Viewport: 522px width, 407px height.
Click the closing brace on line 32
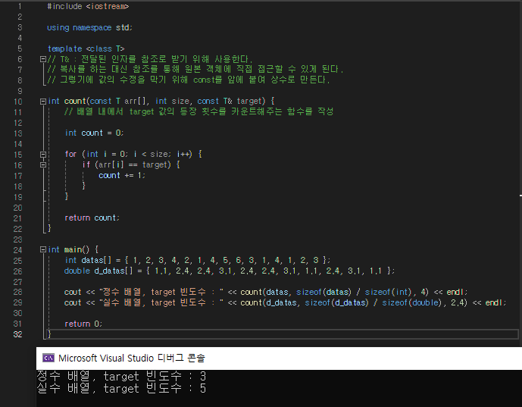(49, 334)
